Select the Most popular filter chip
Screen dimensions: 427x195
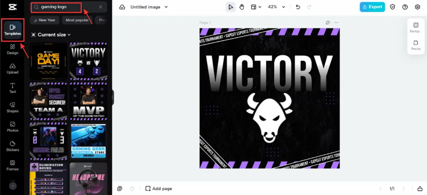point(77,20)
